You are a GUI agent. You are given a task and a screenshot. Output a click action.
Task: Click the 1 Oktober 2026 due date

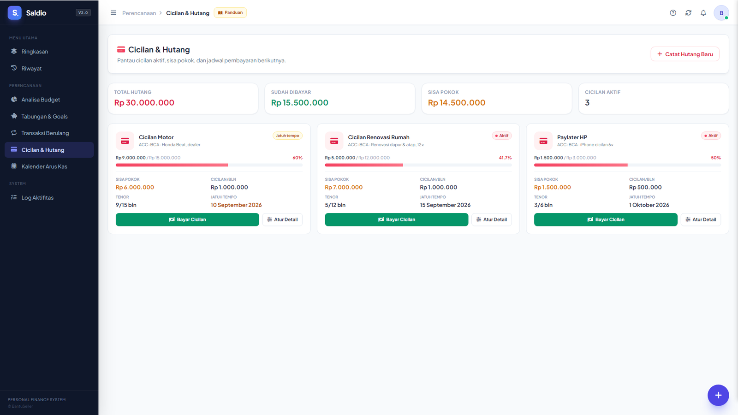649,205
